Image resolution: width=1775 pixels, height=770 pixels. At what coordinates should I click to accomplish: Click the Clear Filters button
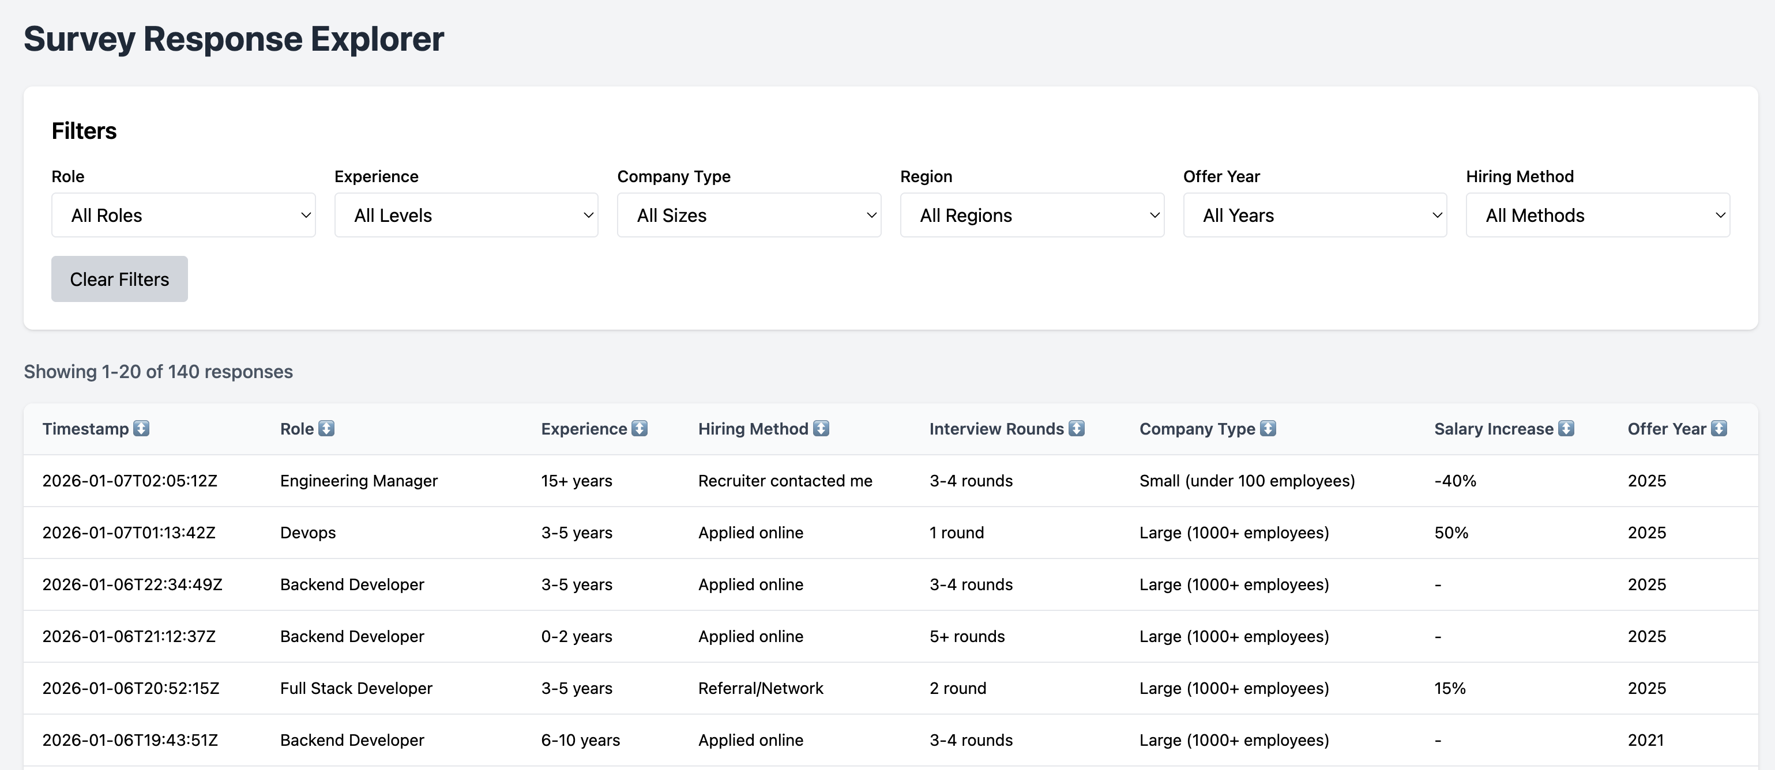coord(119,279)
